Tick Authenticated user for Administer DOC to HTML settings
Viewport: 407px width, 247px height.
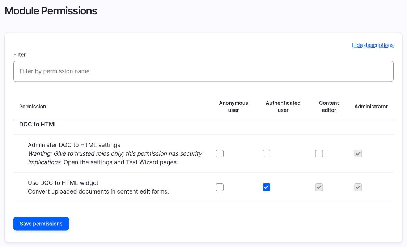coord(266,154)
